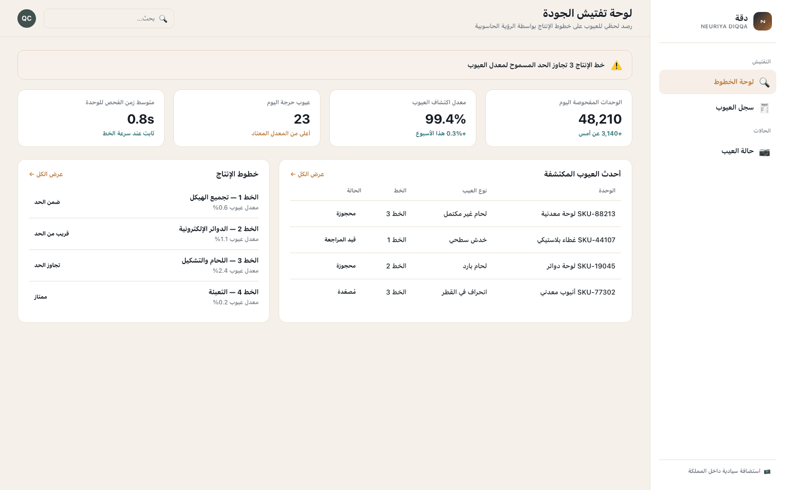Click عرض الكل in خطوط الإنتاج panel
Image resolution: width=785 pixels, height=490 pixels.
(46, 174)
